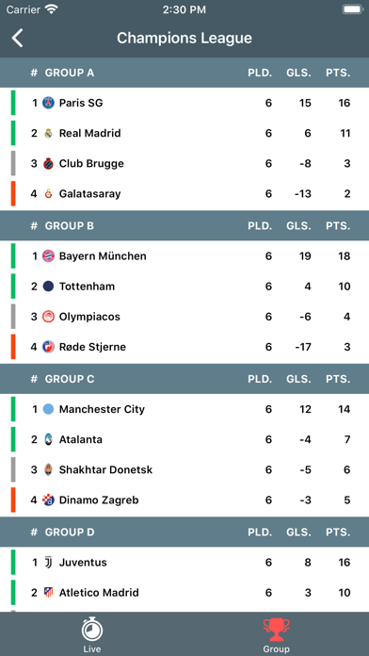Tap the Wi-Fi icon in status bar
This screenshot has width=369, height=656.
[x=52, y=9]
